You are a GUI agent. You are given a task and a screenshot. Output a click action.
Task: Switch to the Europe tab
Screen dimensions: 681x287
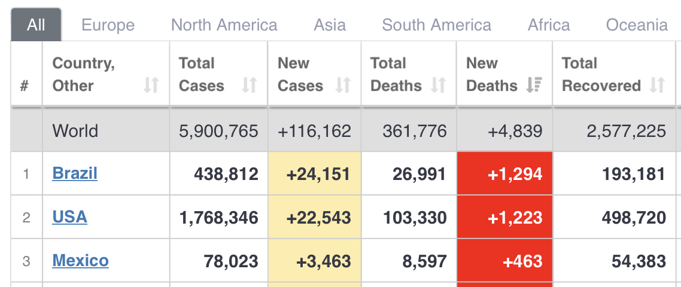pyautogui.click(x=108, y=25)
